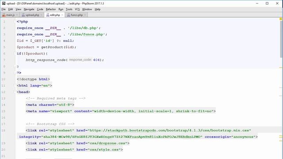283x159 pixels.
Task: Click the yellow inspection status indicator
Action: click(281, 19)
